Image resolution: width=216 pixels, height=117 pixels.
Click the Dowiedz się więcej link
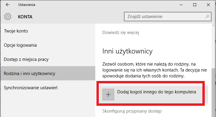pos(121,32)
